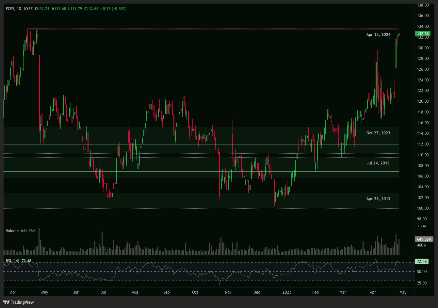The width and height of the screenshot is (438, 308).
Task: Click the 122.00 price axis label
Action: point(423,91)
